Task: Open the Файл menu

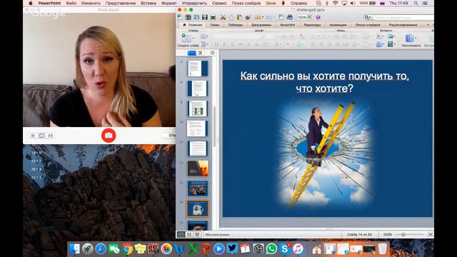Action: 71,3
